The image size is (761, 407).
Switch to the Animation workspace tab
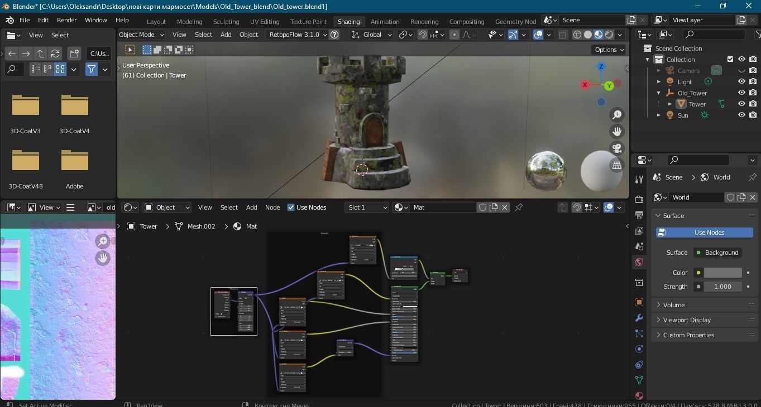[385, 22]
